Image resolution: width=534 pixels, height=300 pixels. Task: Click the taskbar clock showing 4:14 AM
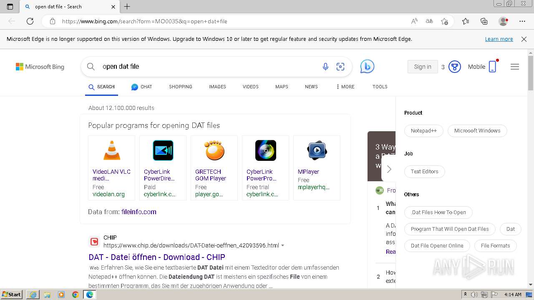(513, 295)
